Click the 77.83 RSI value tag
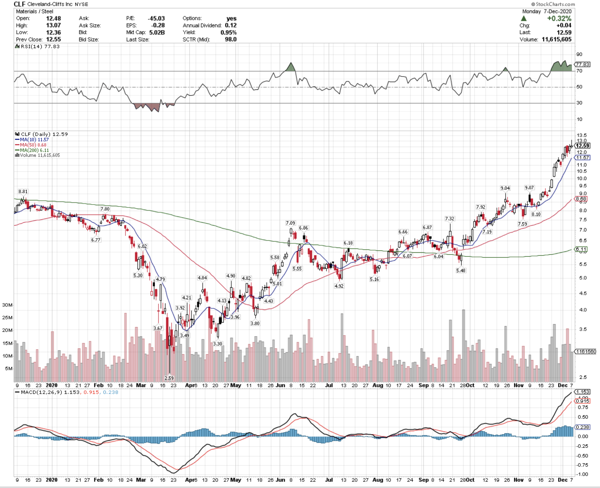Viewport: 600px width, 488px height. coord(582,64)
